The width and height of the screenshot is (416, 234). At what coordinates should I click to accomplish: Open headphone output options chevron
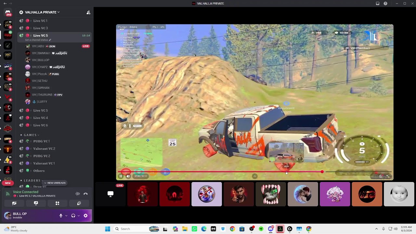(x=79, y=215)
